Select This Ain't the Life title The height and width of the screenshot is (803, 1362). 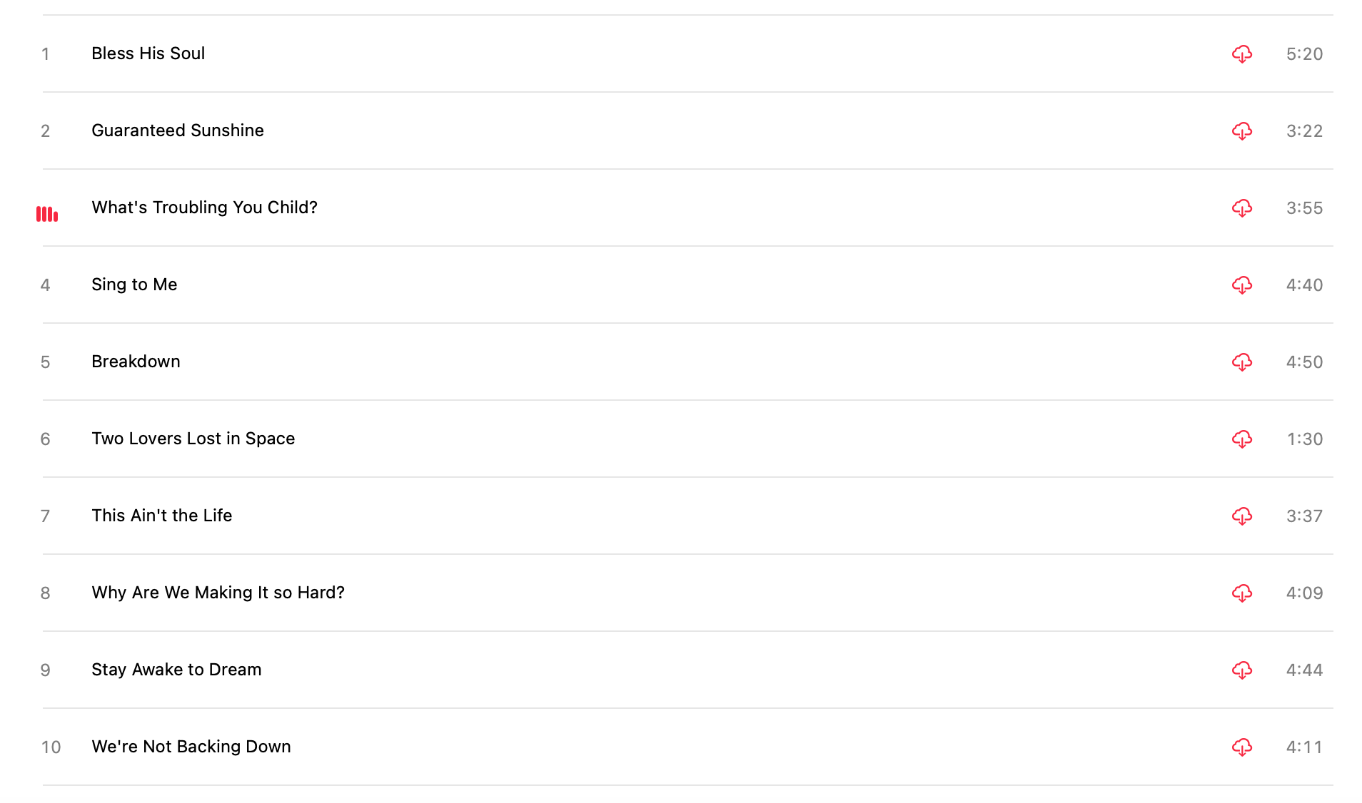[161, 516]
